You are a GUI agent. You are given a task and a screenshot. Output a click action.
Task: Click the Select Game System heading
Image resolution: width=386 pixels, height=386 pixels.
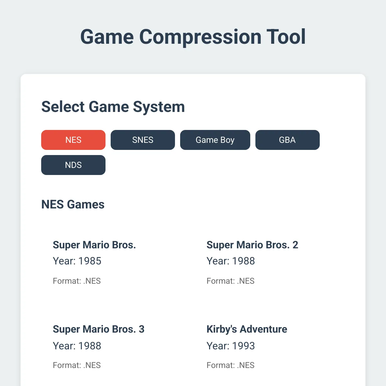pyautogui.click(x=113, y=107)
